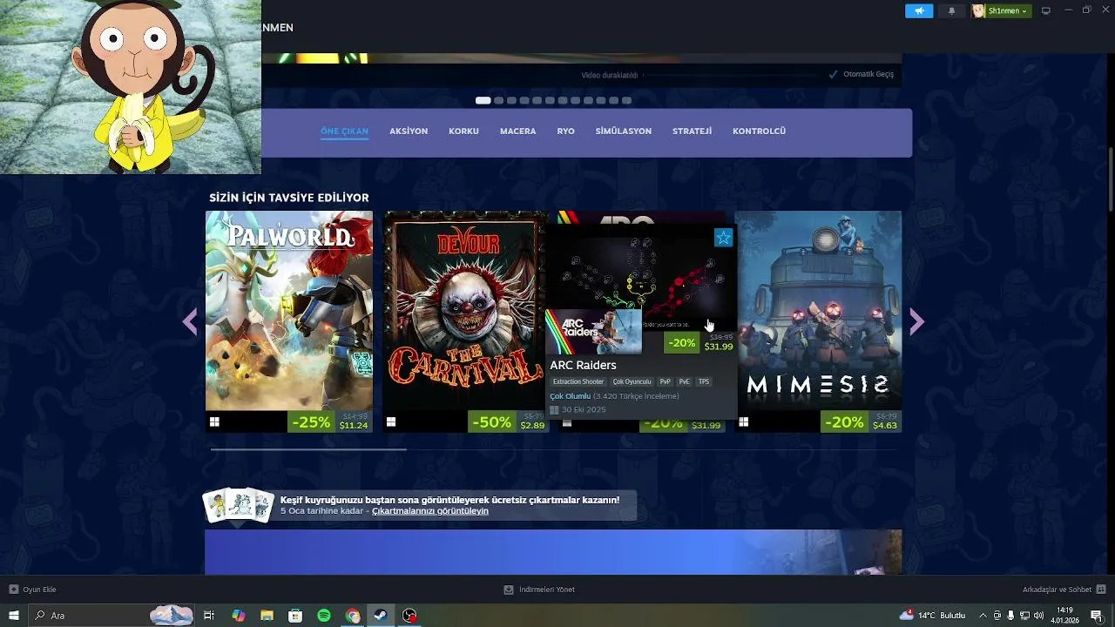Click the Sh1nmen profile avatar
Screen dimensions: 1115x627
click(979, 10)
